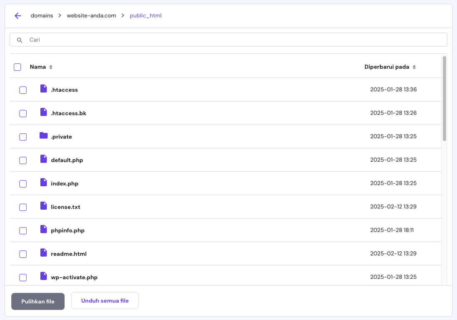Click the file icon beside readme.html
This screenshot has height=320, width=457.
[43, 253]
